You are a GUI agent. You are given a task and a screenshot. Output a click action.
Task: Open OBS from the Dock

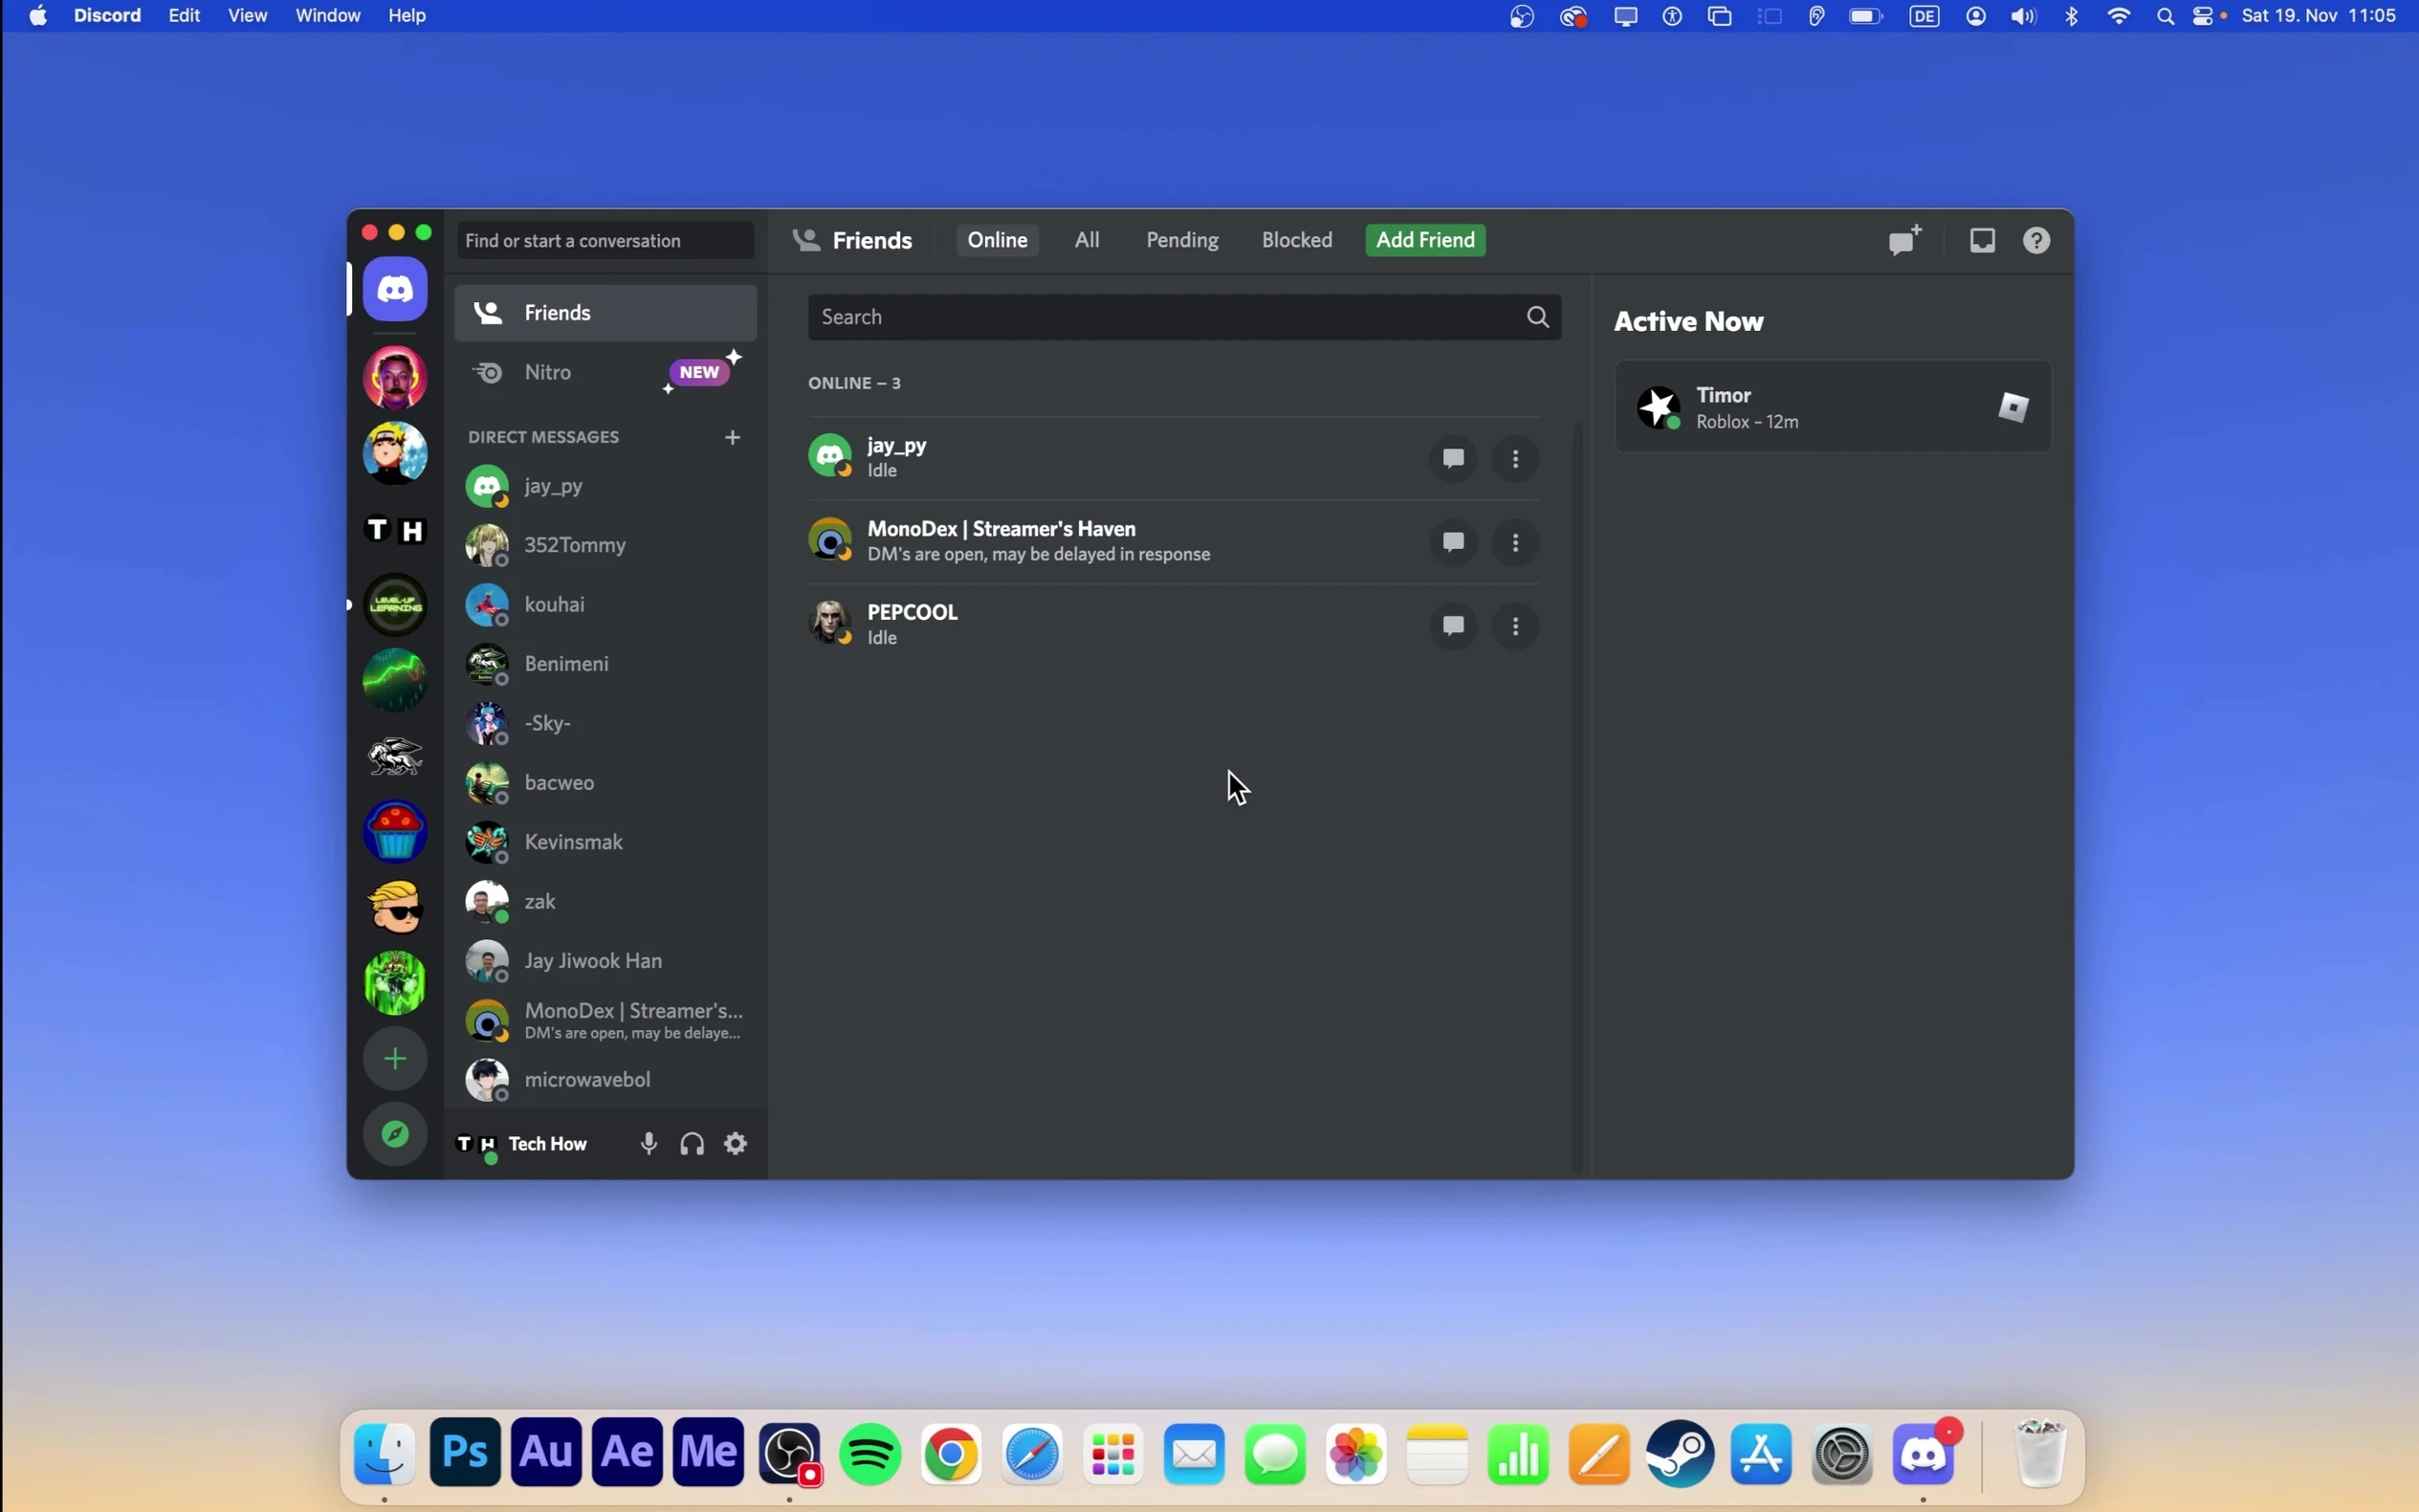coord(790,1454)
